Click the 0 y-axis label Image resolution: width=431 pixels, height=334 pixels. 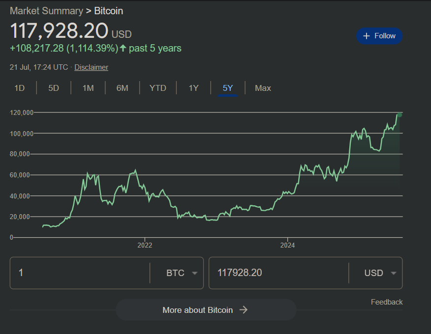coord(11,237)
